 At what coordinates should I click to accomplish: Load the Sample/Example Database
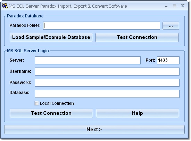(51, 37)
